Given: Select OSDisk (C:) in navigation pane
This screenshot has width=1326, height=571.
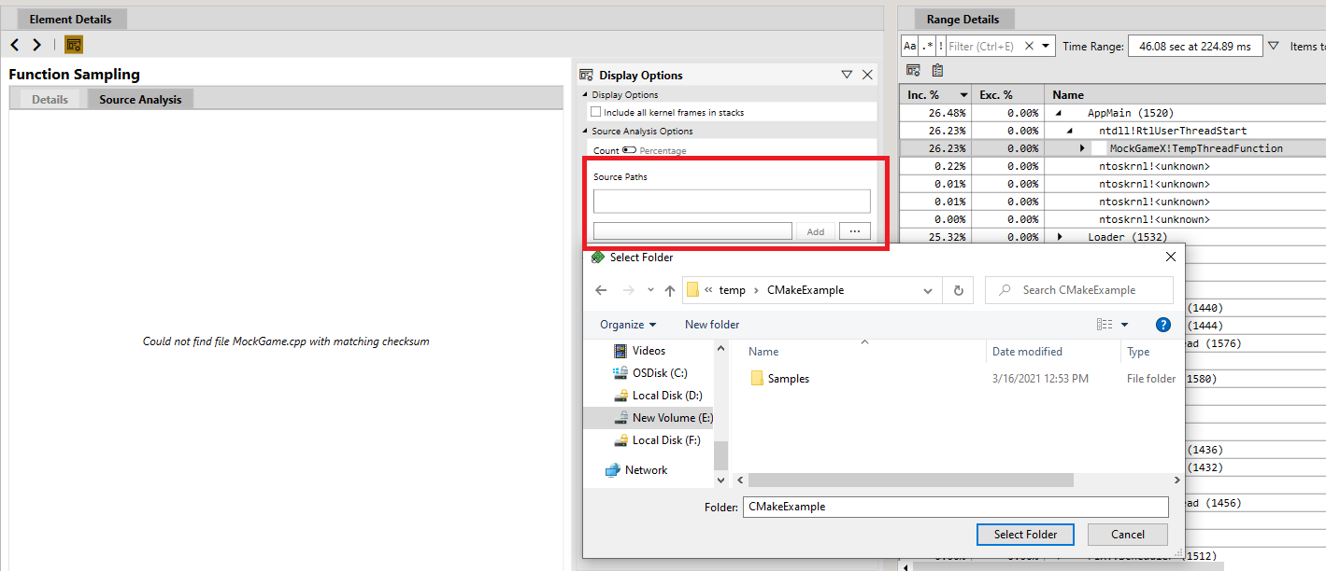Looking at the screenshot, I should click(650, 373).
